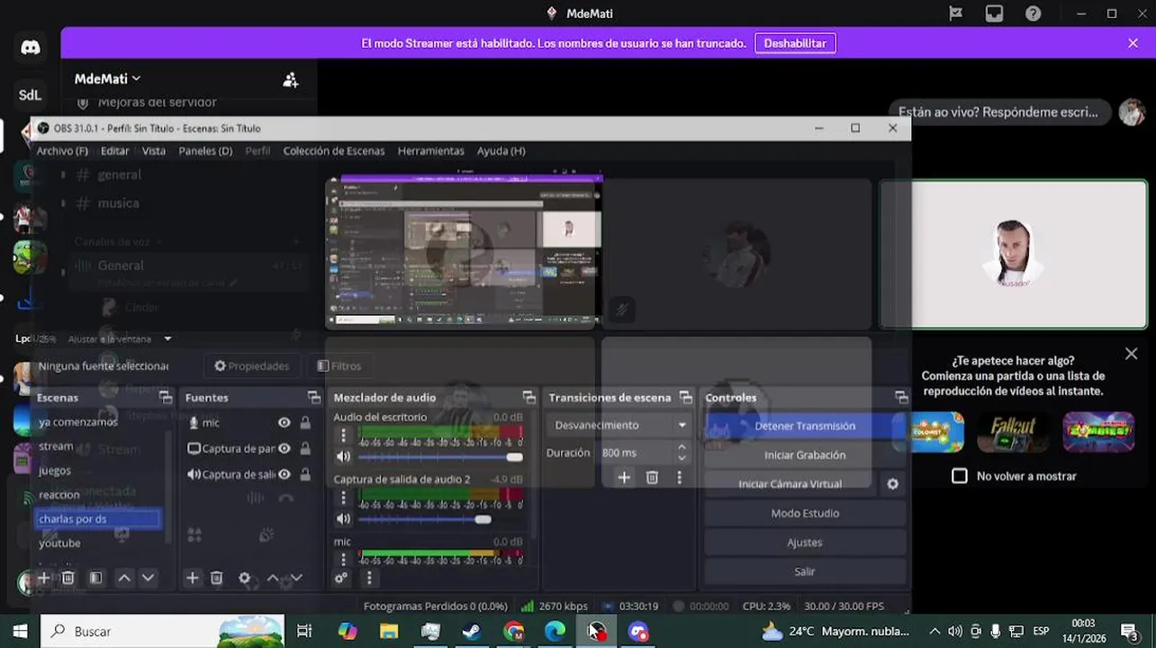Open Audio del escritorio three-dot menu
This screenshot has width=1156, height=648.
tap(343, 436)
